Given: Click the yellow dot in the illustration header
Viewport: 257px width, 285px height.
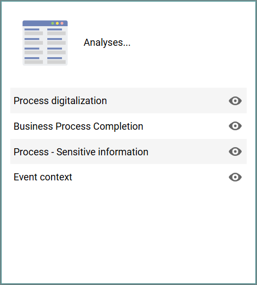Looking at the screenshot, I should coord(57,23).
